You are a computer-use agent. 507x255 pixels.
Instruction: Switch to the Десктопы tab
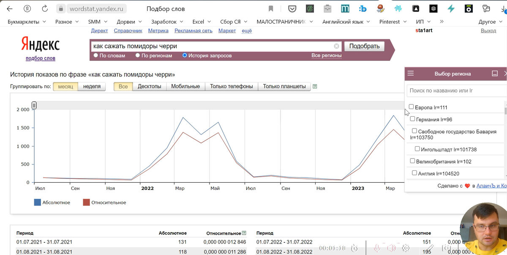pos(150,86)
